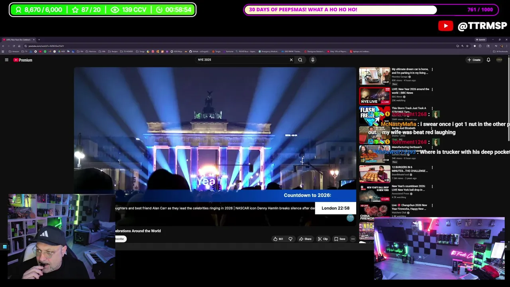Click the channel watermark on the video
Image resolution: width=510 pixels, height=287 pixels.
pos(350,218)
